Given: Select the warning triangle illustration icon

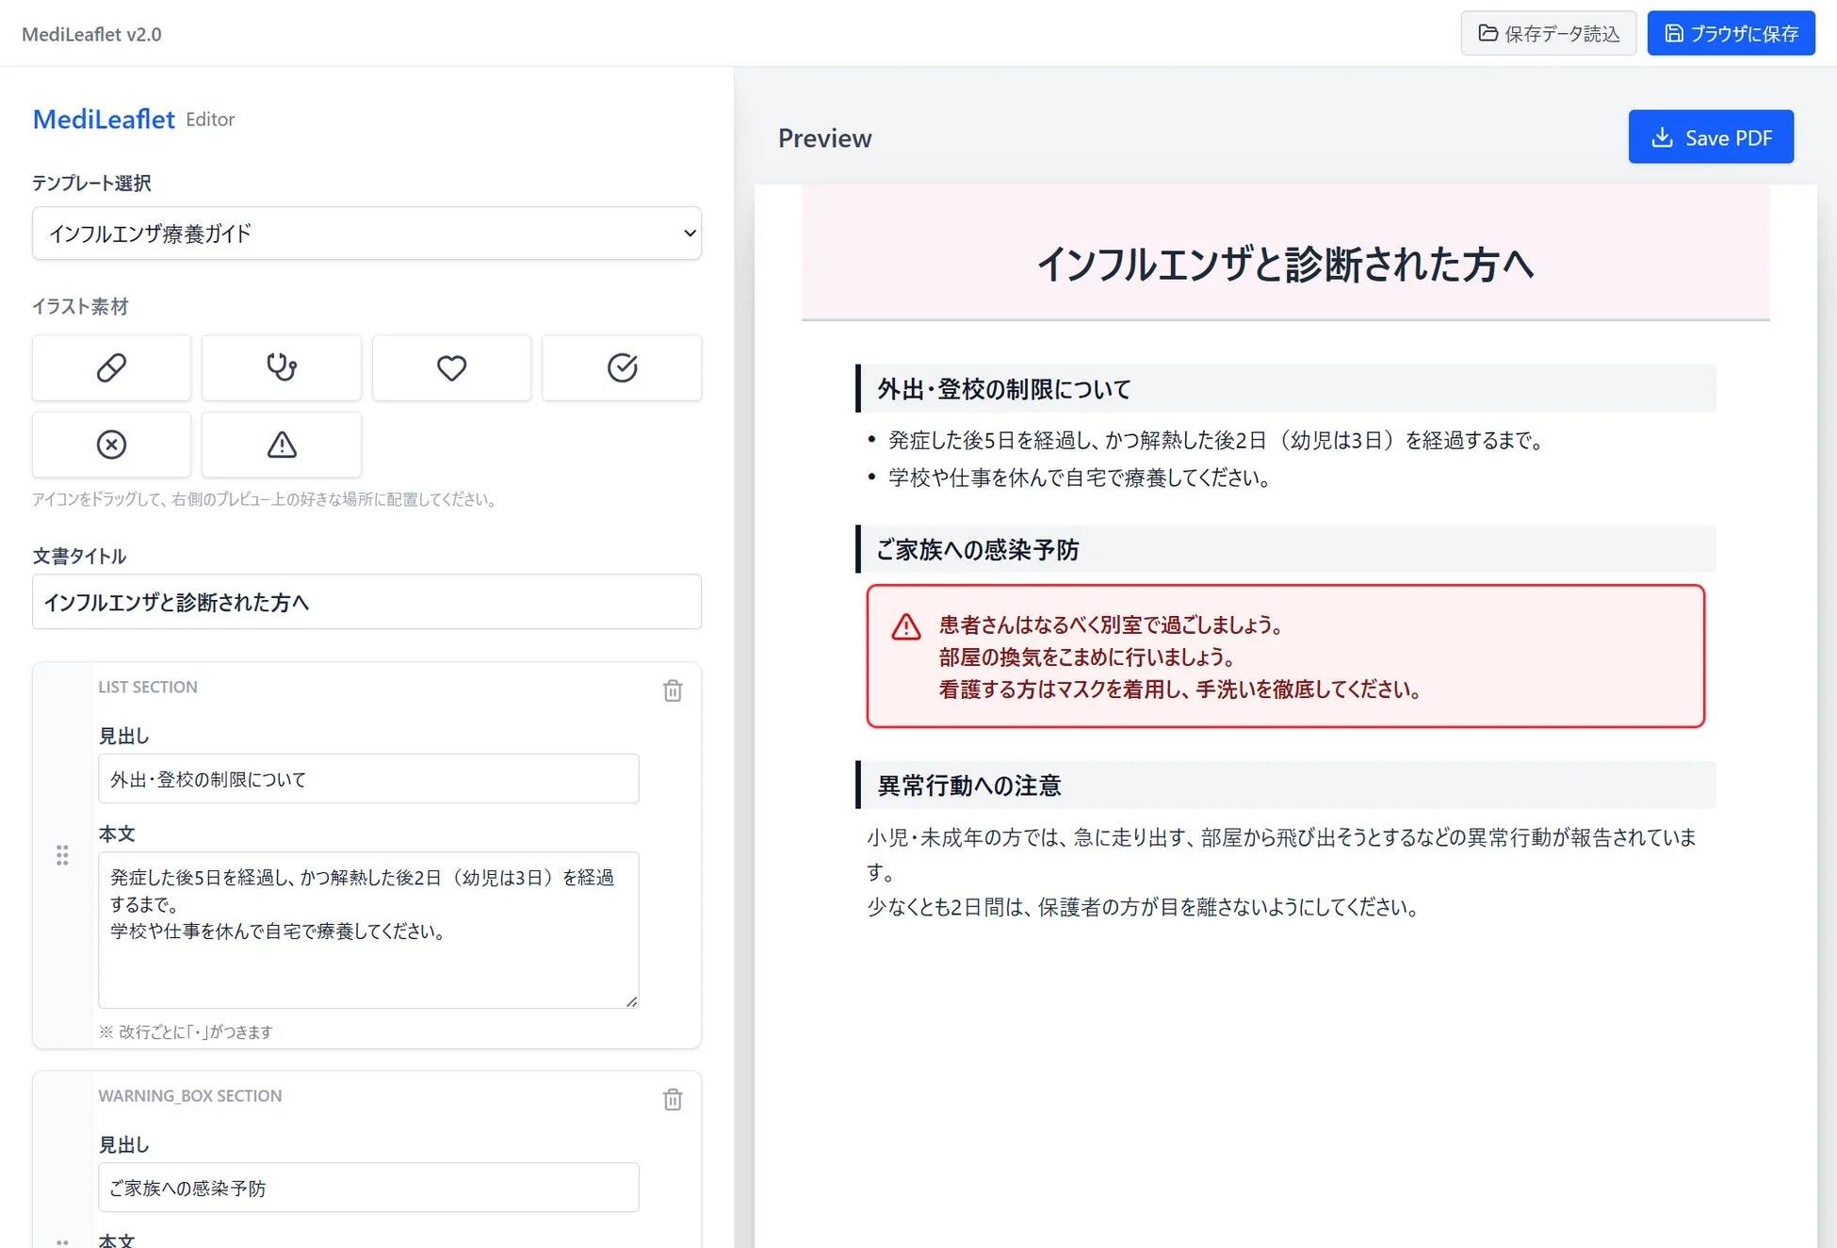Looking at the screenshot, I should [x=281, y=444].
